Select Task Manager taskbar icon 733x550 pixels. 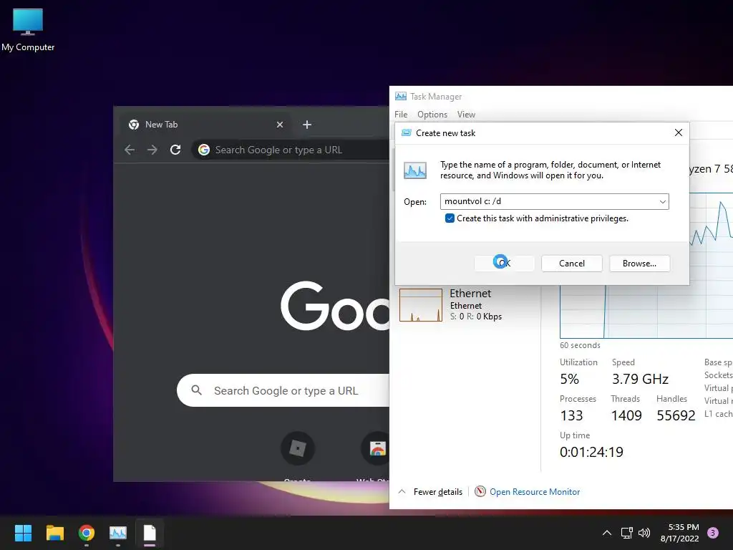[118, 533]
